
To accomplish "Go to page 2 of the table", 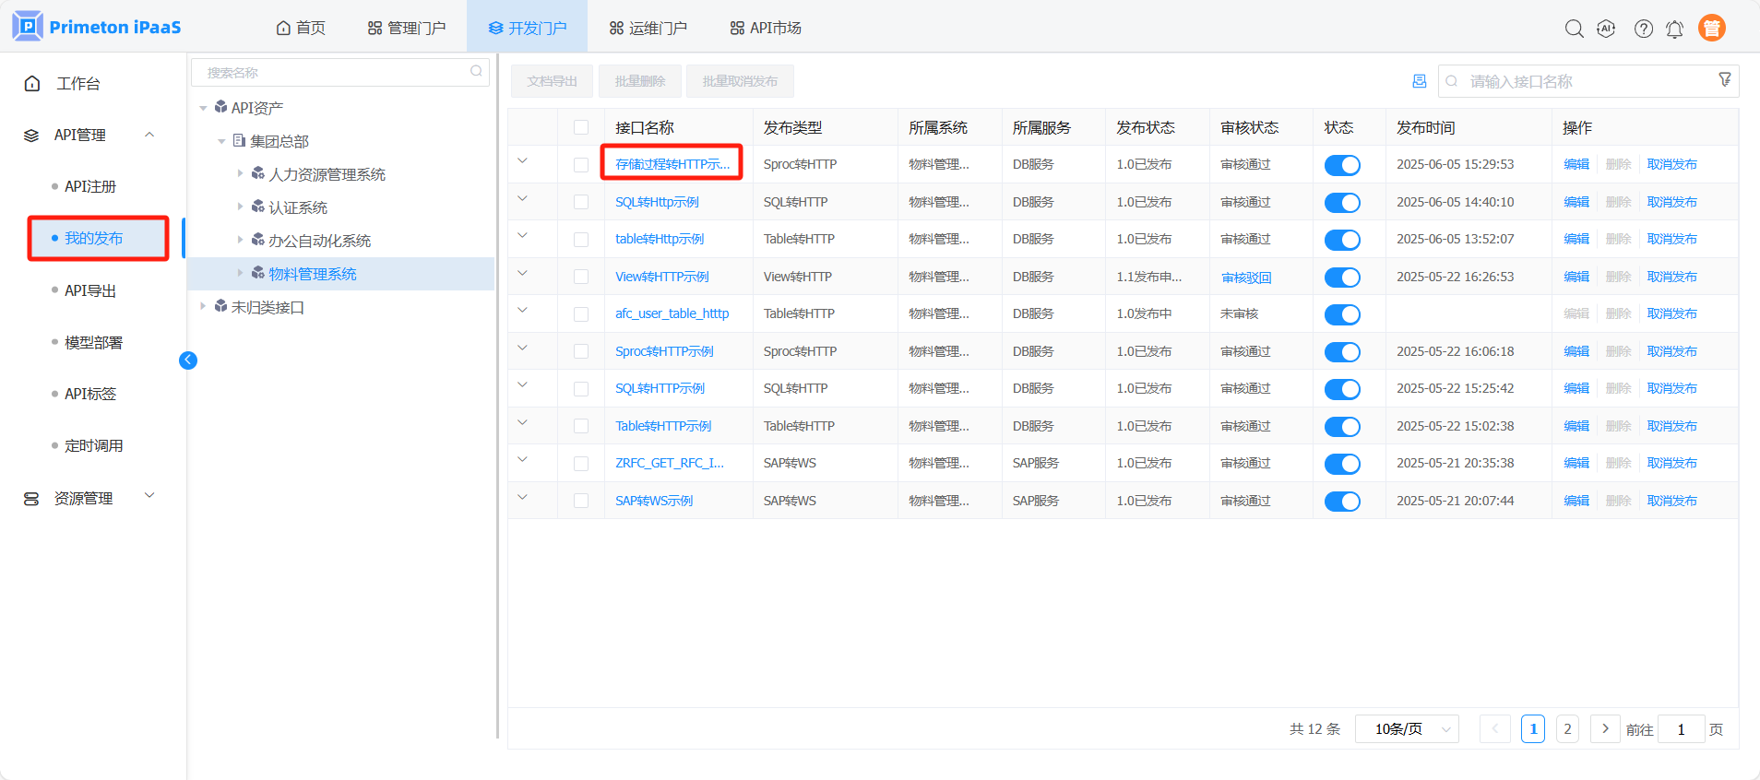I will [x=1567, y=729].
